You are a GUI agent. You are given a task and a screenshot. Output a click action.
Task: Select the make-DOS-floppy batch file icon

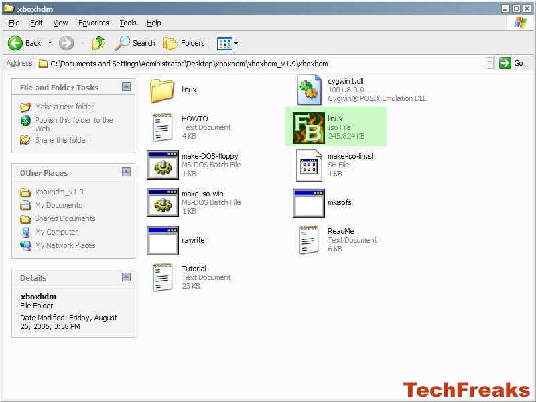pos(163,165)
